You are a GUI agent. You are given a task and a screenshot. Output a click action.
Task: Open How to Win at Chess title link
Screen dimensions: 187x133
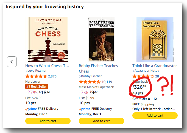click(x=47, y=66)
